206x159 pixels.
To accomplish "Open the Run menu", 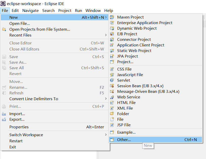I will pyautogui.click(x=78, y=11).
